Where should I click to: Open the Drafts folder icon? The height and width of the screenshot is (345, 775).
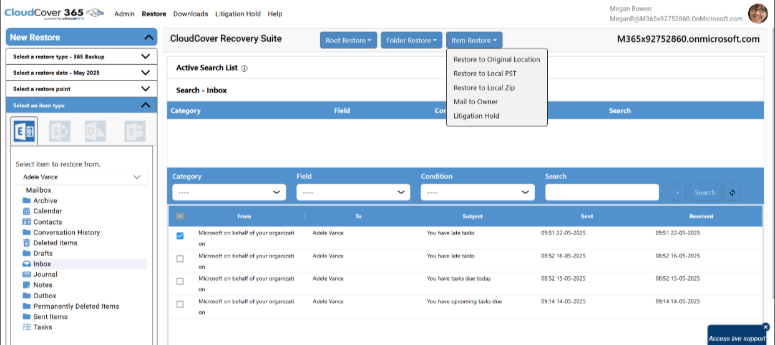pos(27,253)
